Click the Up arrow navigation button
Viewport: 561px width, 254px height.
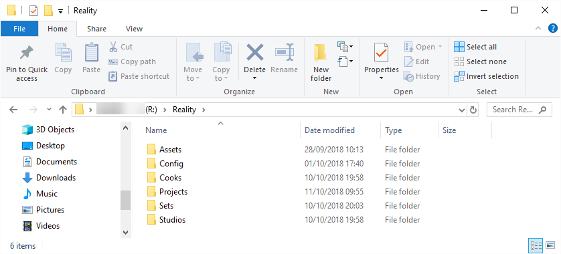coord(63,110)
